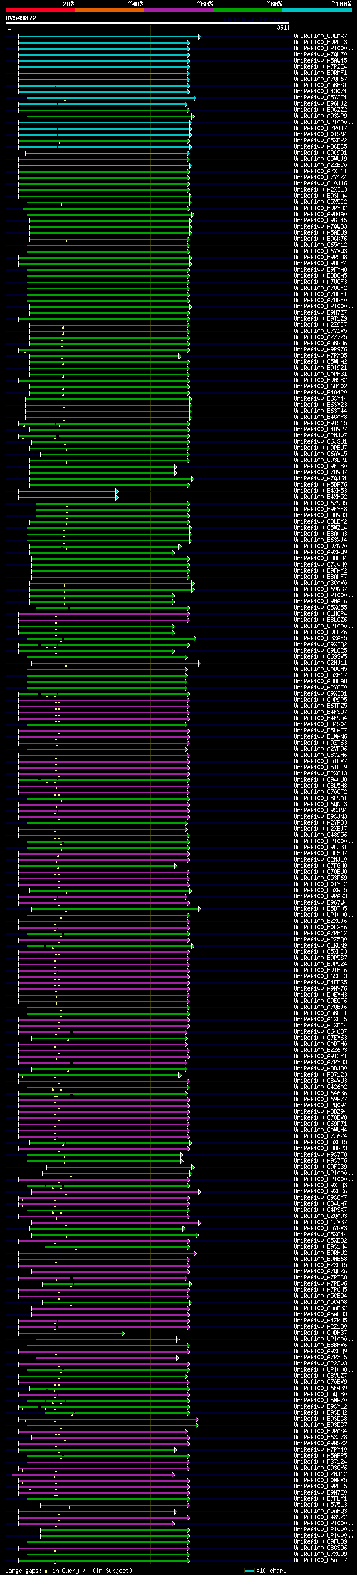
Task: Select hit label UniRef100_B9RYU2
Action: 320,208
